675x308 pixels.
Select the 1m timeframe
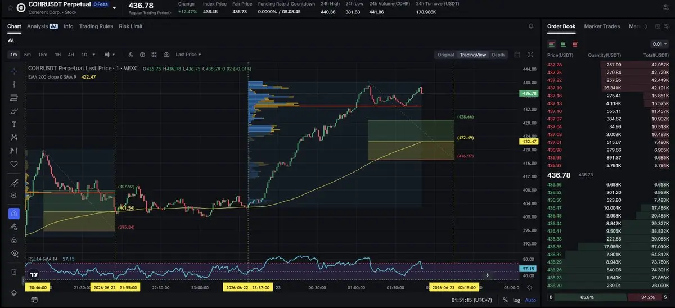tap(13, 55)
